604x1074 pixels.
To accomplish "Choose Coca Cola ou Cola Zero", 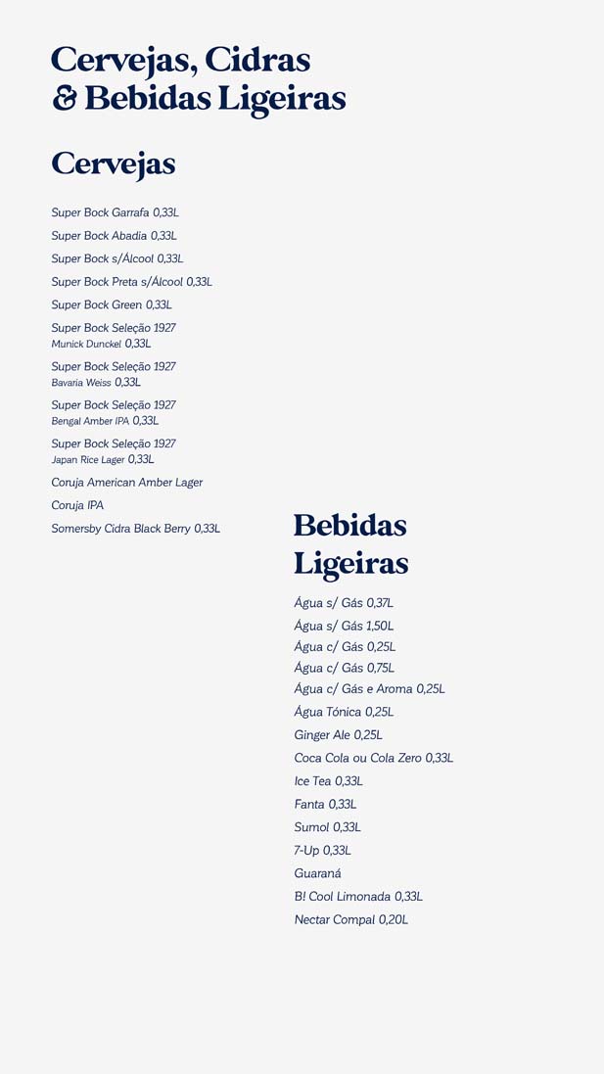I will [x=373, y=759].
